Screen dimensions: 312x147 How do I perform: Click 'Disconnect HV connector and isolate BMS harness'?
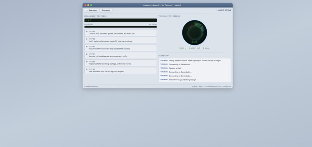(109, 49)
